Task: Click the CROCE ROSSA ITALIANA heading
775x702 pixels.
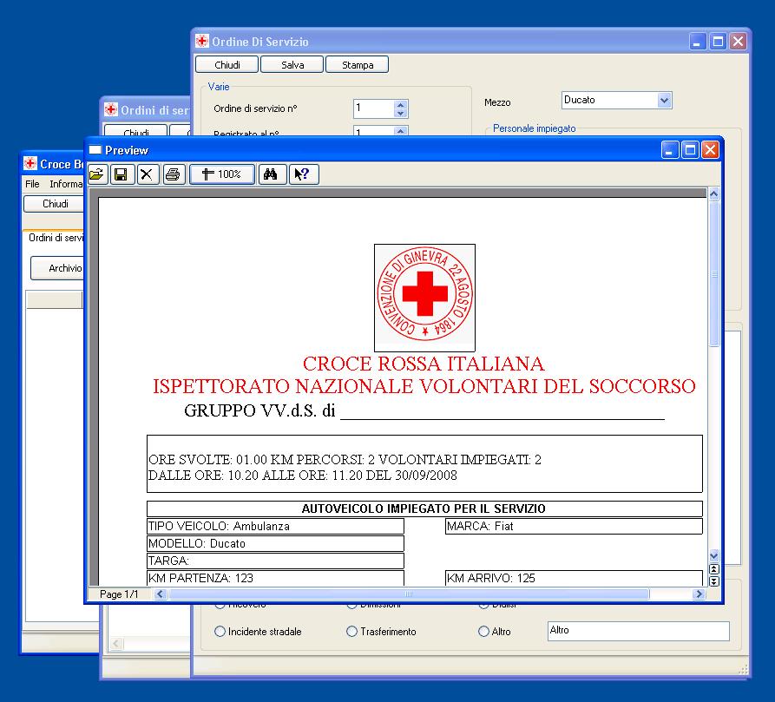Action: [424, 364]
